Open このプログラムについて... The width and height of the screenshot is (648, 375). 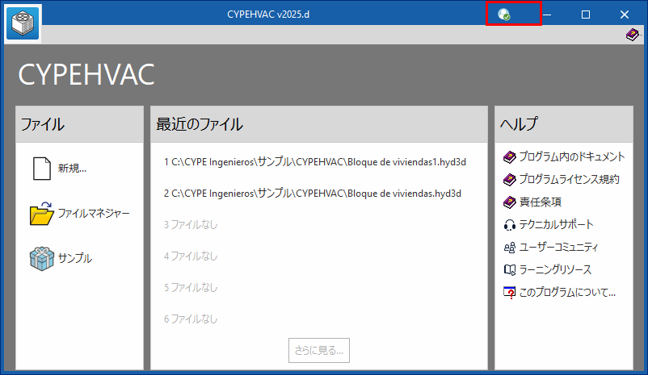[x=567, y=293]
